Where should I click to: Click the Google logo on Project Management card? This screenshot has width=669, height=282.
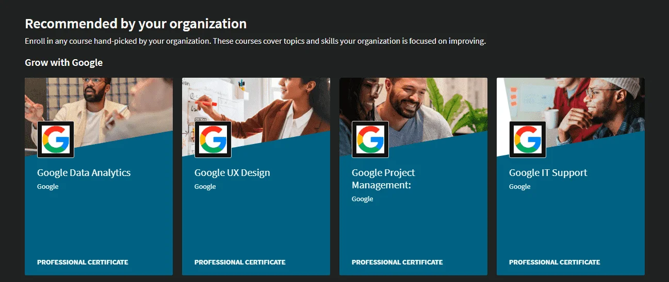coord(370,139)
